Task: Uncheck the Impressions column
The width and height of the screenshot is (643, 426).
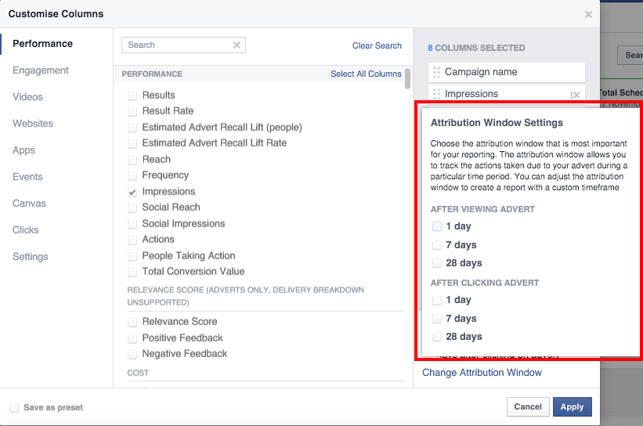Action: 132,193
